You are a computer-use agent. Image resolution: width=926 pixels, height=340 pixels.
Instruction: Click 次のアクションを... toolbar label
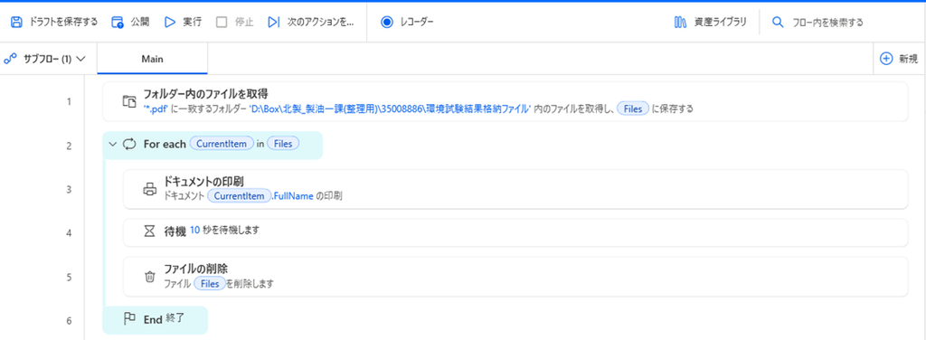click(x=321, y=23)
